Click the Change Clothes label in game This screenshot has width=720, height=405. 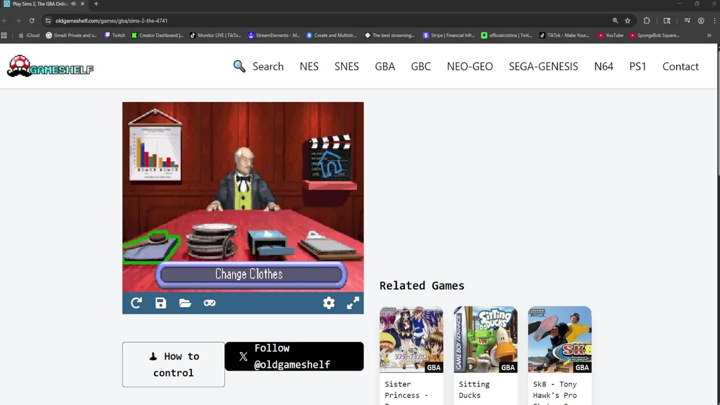249,274
